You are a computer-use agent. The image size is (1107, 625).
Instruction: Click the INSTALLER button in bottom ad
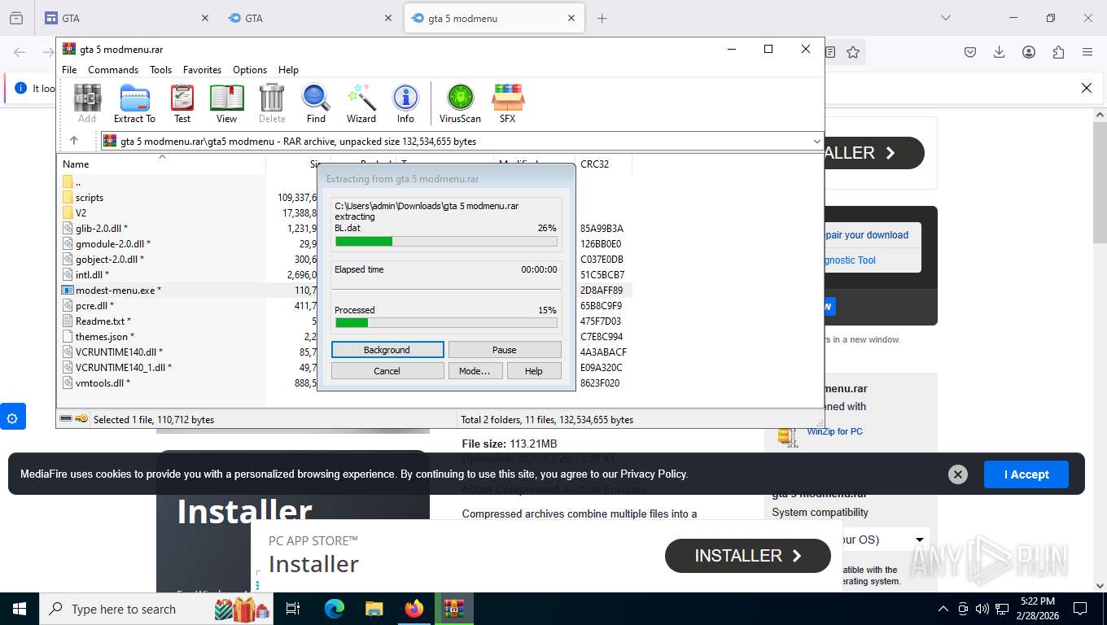[748, 556]
